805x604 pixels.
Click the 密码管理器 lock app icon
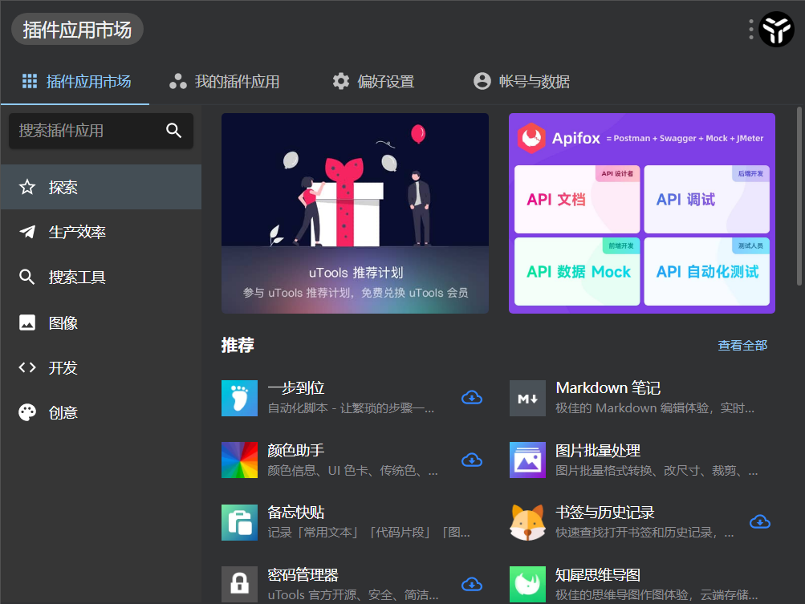pos(239,584)
